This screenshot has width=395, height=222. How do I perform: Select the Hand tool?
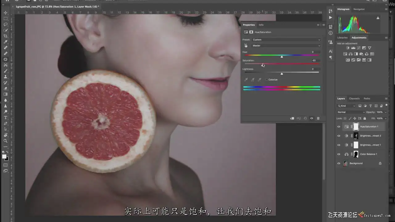tap(5, 135)
